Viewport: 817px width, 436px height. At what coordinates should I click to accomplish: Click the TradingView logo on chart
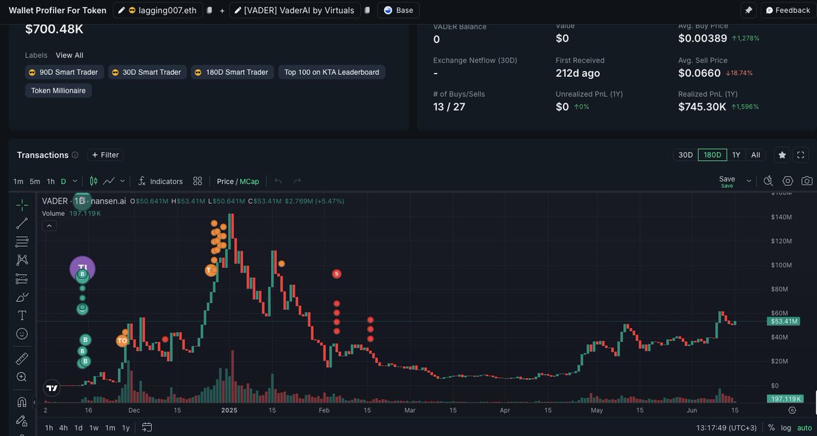click(x=51, y=388)
